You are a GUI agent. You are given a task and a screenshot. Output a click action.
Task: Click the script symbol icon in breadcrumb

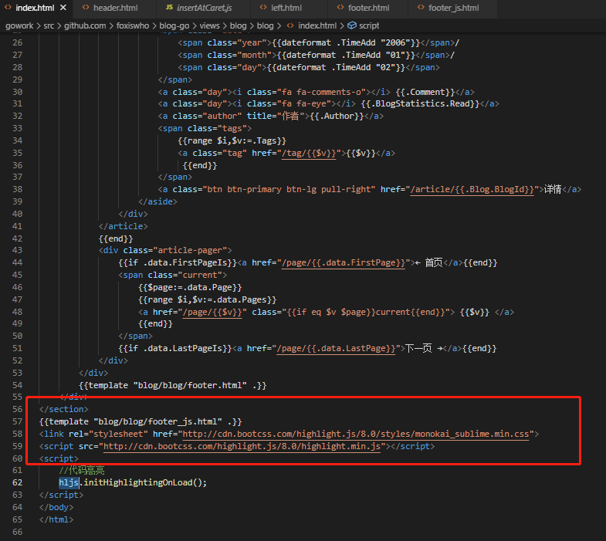352,25
